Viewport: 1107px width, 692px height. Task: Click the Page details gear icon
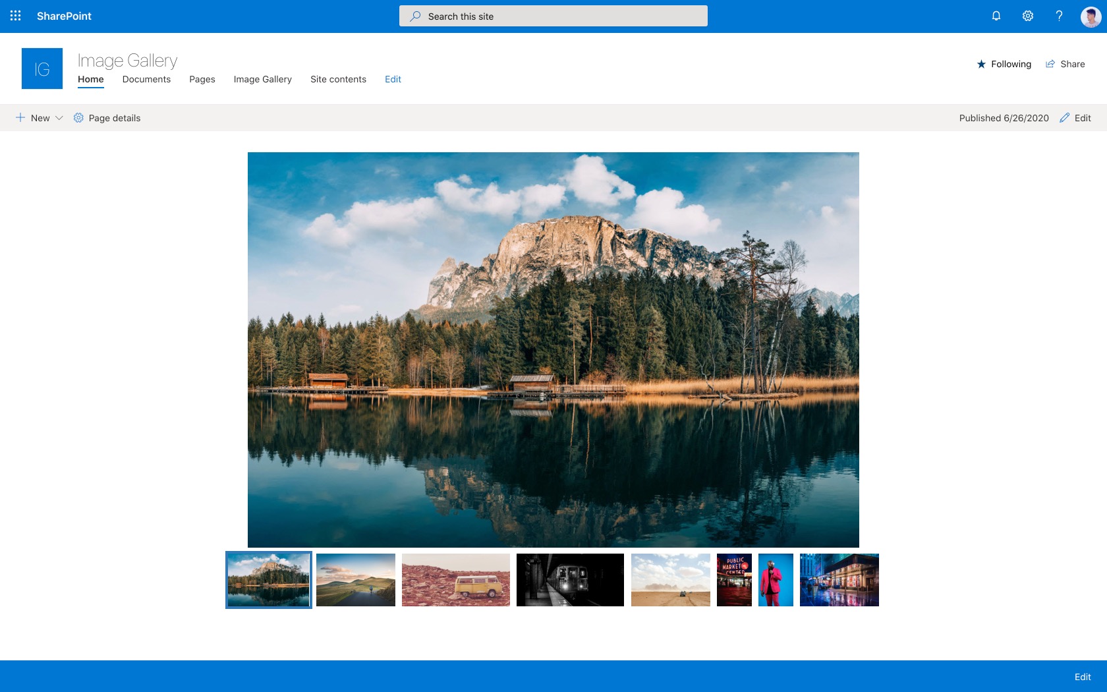[78, 118]
